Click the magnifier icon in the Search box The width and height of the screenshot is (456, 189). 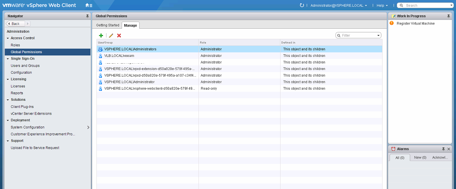(401, 6)
